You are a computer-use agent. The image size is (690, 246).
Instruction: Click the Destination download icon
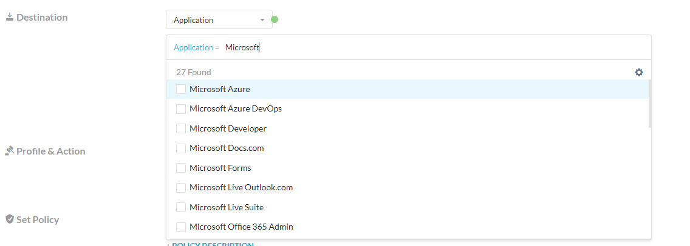pos(10,17)
